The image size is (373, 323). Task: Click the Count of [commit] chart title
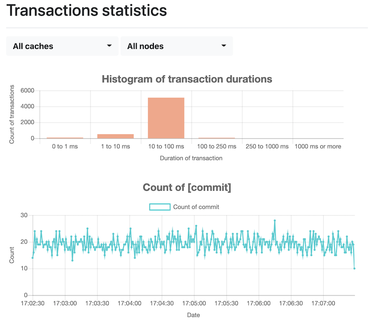(186, 187)
